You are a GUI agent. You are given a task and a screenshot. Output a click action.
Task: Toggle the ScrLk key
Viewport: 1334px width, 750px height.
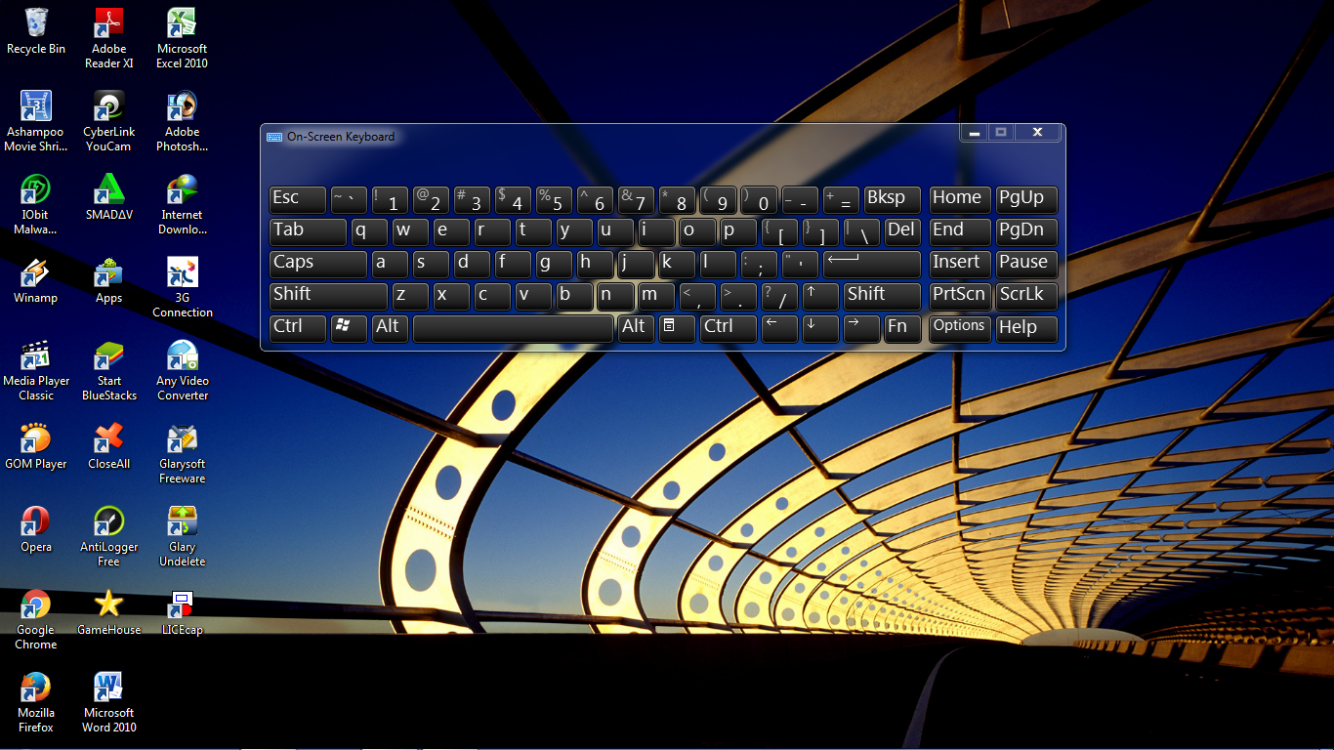tap(1025, 296)
